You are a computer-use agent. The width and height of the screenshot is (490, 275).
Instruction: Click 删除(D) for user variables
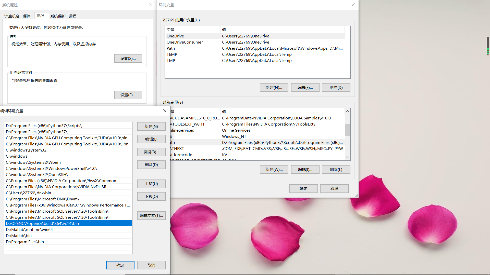click(x=336, y=88)
